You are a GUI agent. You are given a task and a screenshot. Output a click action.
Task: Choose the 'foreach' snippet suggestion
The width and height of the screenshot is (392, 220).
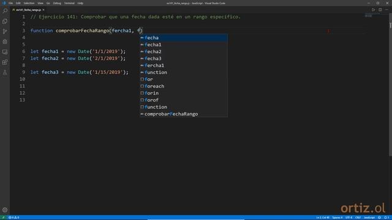(x=184, y=86)
